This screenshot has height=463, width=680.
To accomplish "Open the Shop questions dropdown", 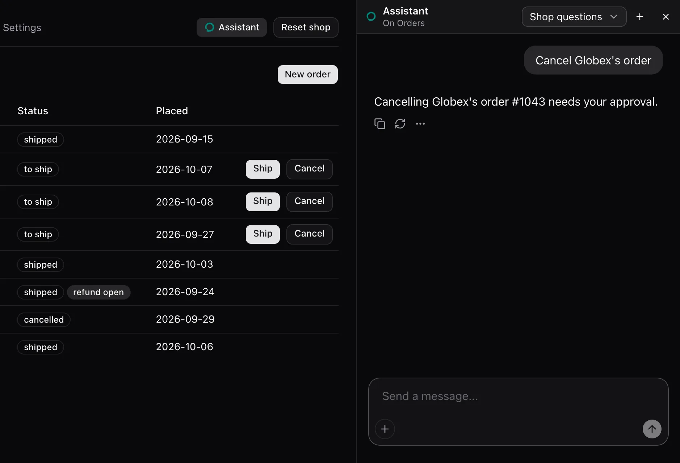I will [x=574, y=17].
